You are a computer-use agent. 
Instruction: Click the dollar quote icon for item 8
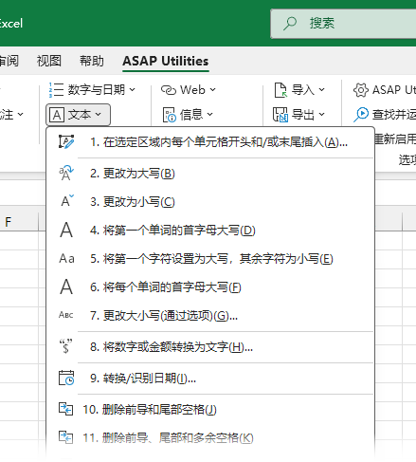coord(66,346)
